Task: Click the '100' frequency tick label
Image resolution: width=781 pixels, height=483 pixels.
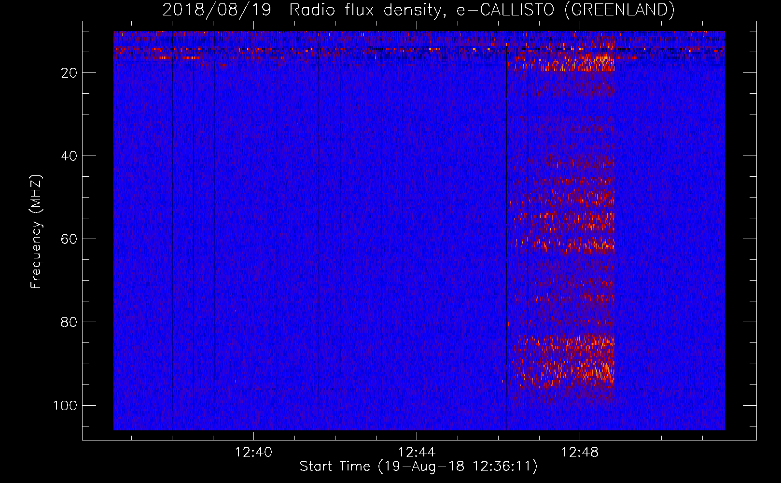Action: coord(65,405)
